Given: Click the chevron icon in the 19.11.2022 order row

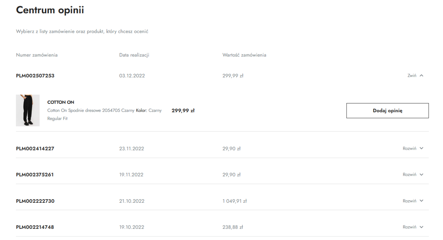Looking at the screenshot, I should tap(421, 175).
